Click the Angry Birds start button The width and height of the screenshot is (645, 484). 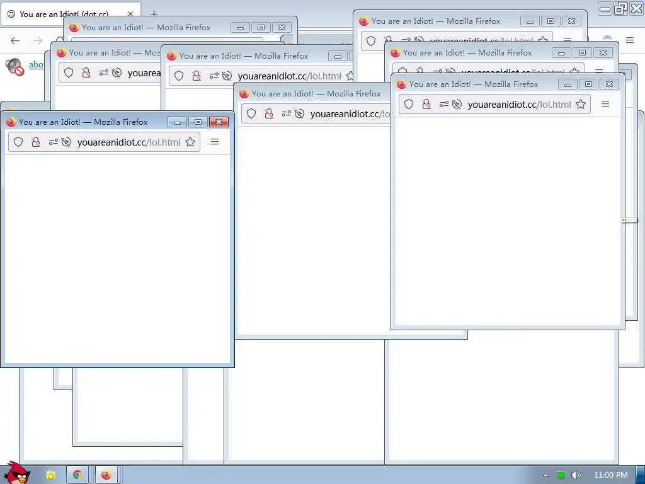coord(16,473)
